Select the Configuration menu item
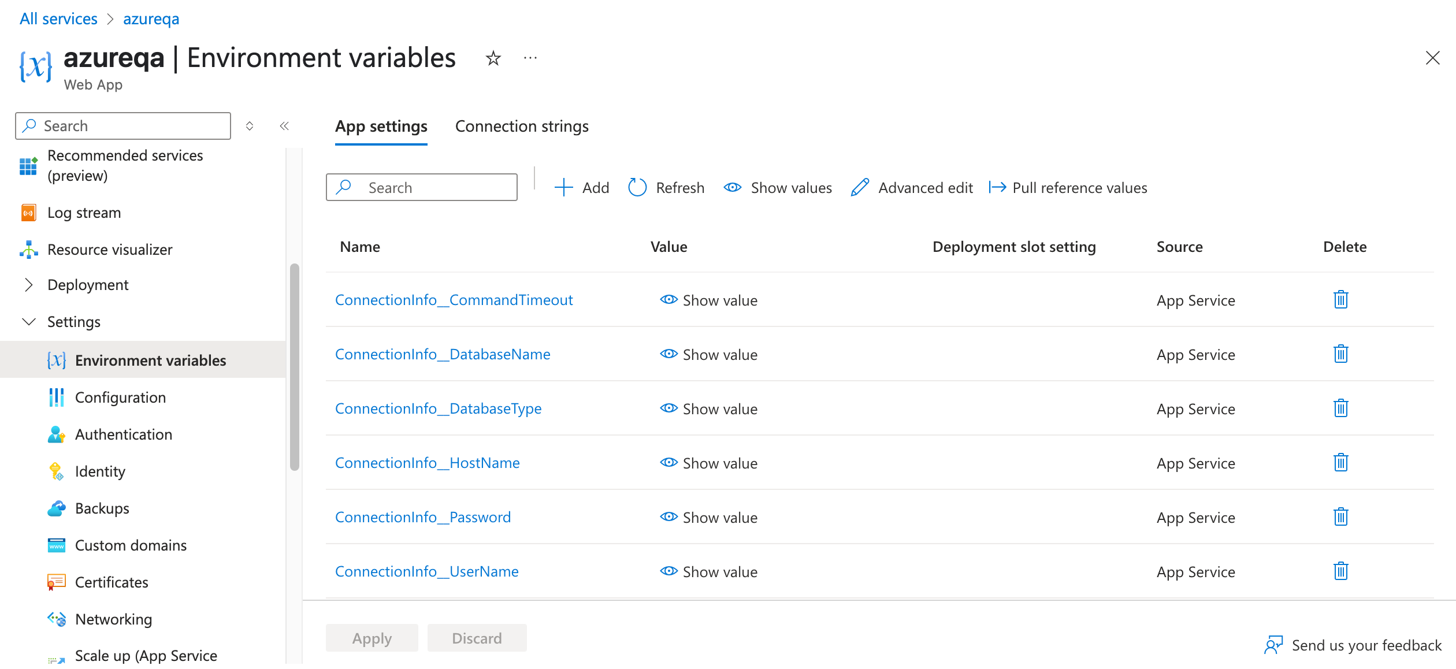 [120, 397]
